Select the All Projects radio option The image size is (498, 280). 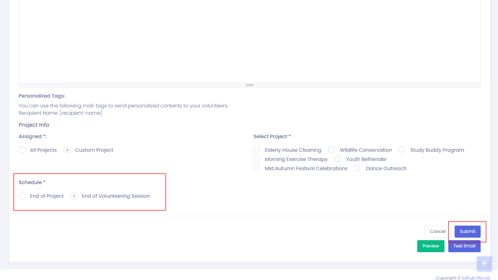[22, 150]
